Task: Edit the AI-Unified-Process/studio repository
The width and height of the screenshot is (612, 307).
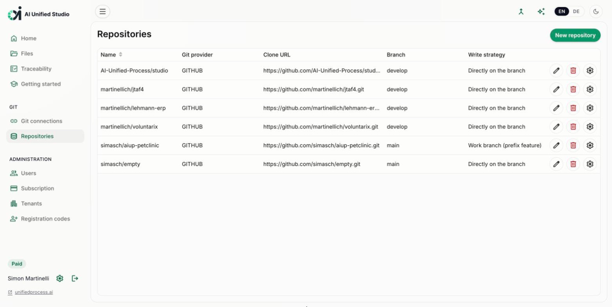Action: (556, 71)
